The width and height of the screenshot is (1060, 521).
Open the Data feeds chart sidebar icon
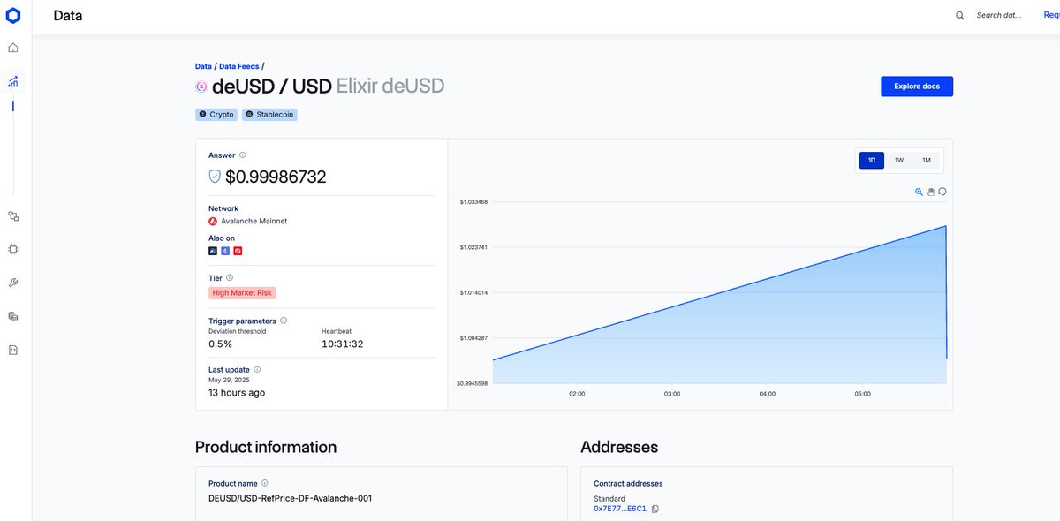point(13,81)
